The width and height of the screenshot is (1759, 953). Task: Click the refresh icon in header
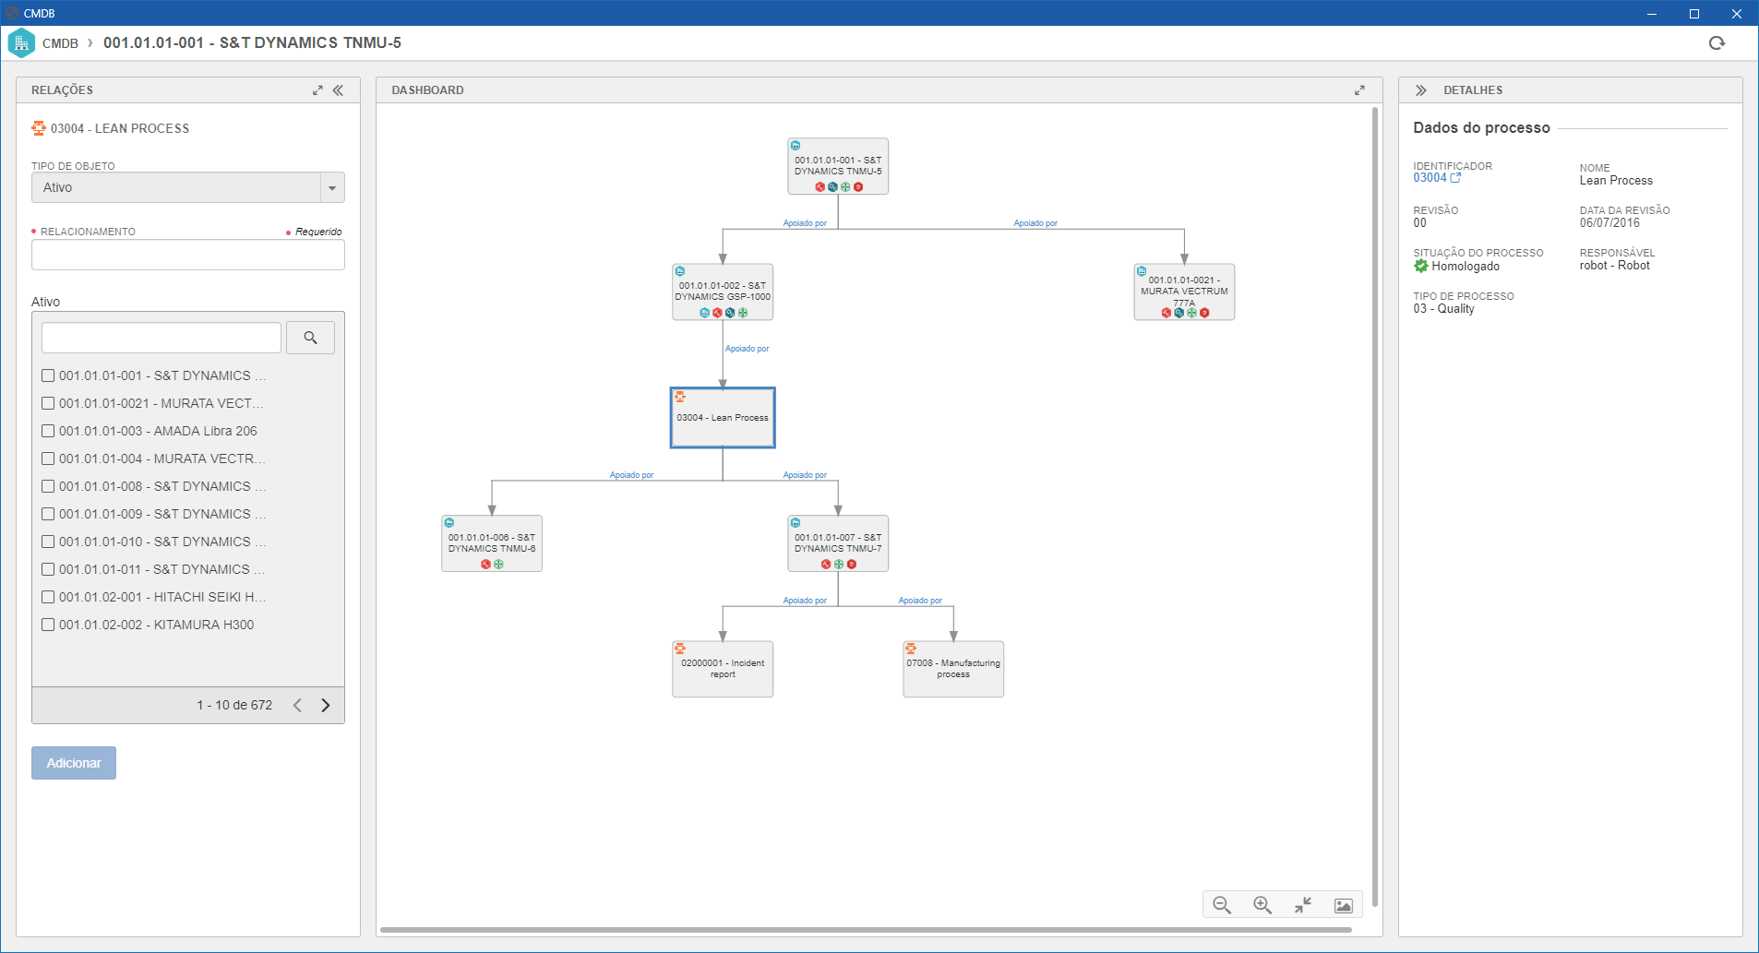1717,42
